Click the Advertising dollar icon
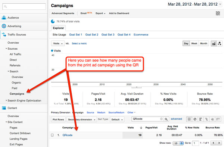Image resolution: width=224 pixels, height=147 pixels. [4, 26]
